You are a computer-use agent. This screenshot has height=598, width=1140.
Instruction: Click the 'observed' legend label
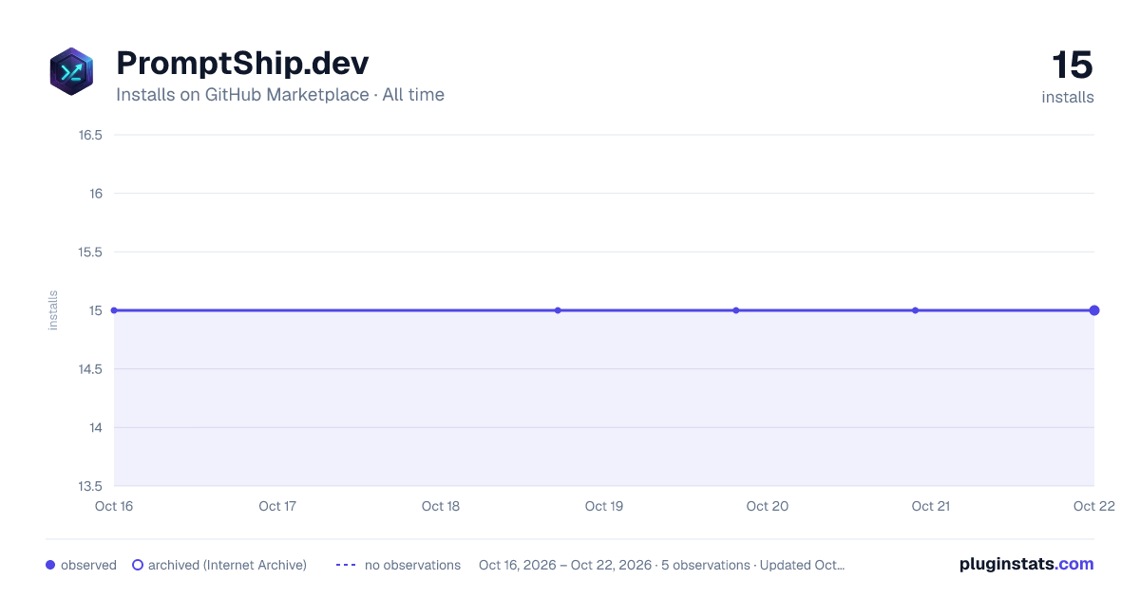(88, 565)
